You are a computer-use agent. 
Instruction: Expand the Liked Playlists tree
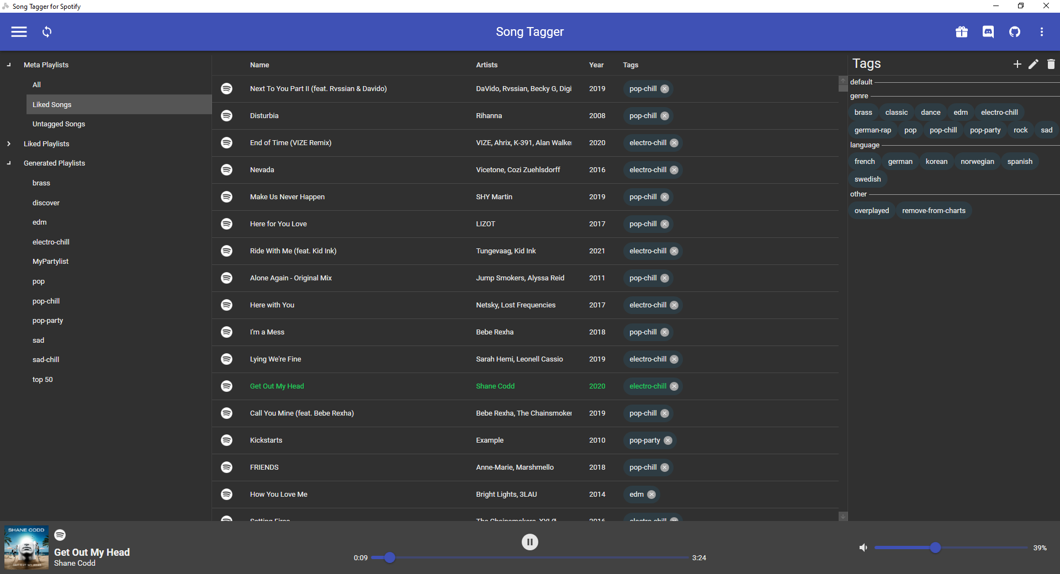pyautogui.click(x=9, y=143)
